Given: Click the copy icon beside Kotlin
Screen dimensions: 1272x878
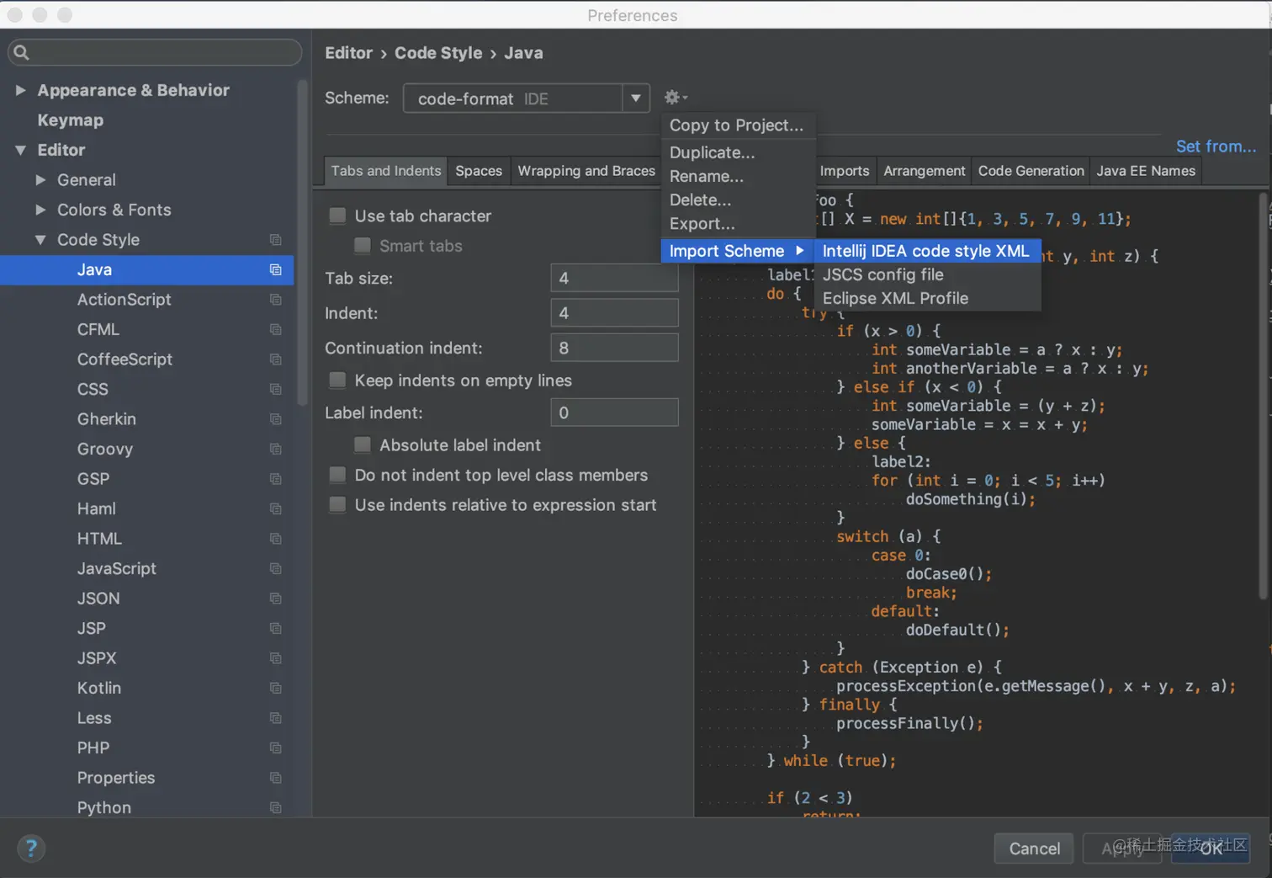Looking at the screenshot, I should tap(275, 688).
